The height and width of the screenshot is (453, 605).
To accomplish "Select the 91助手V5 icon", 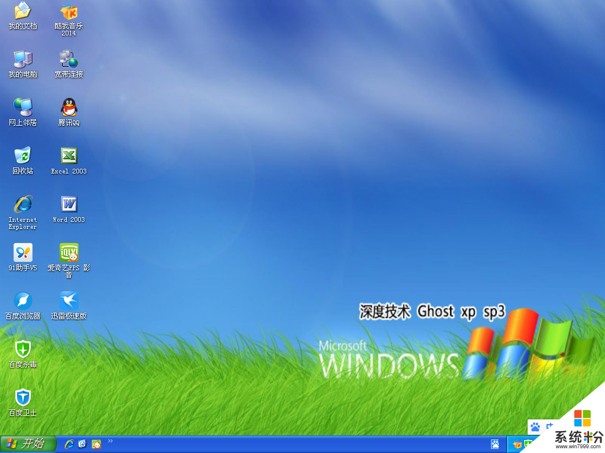I will click(x=22, y=253).
